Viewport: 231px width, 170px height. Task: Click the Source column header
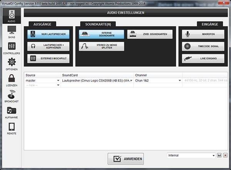coord(42,75)
